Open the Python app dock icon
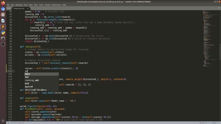This screenshot has height=124, width=221. click(x=3, y=32)
